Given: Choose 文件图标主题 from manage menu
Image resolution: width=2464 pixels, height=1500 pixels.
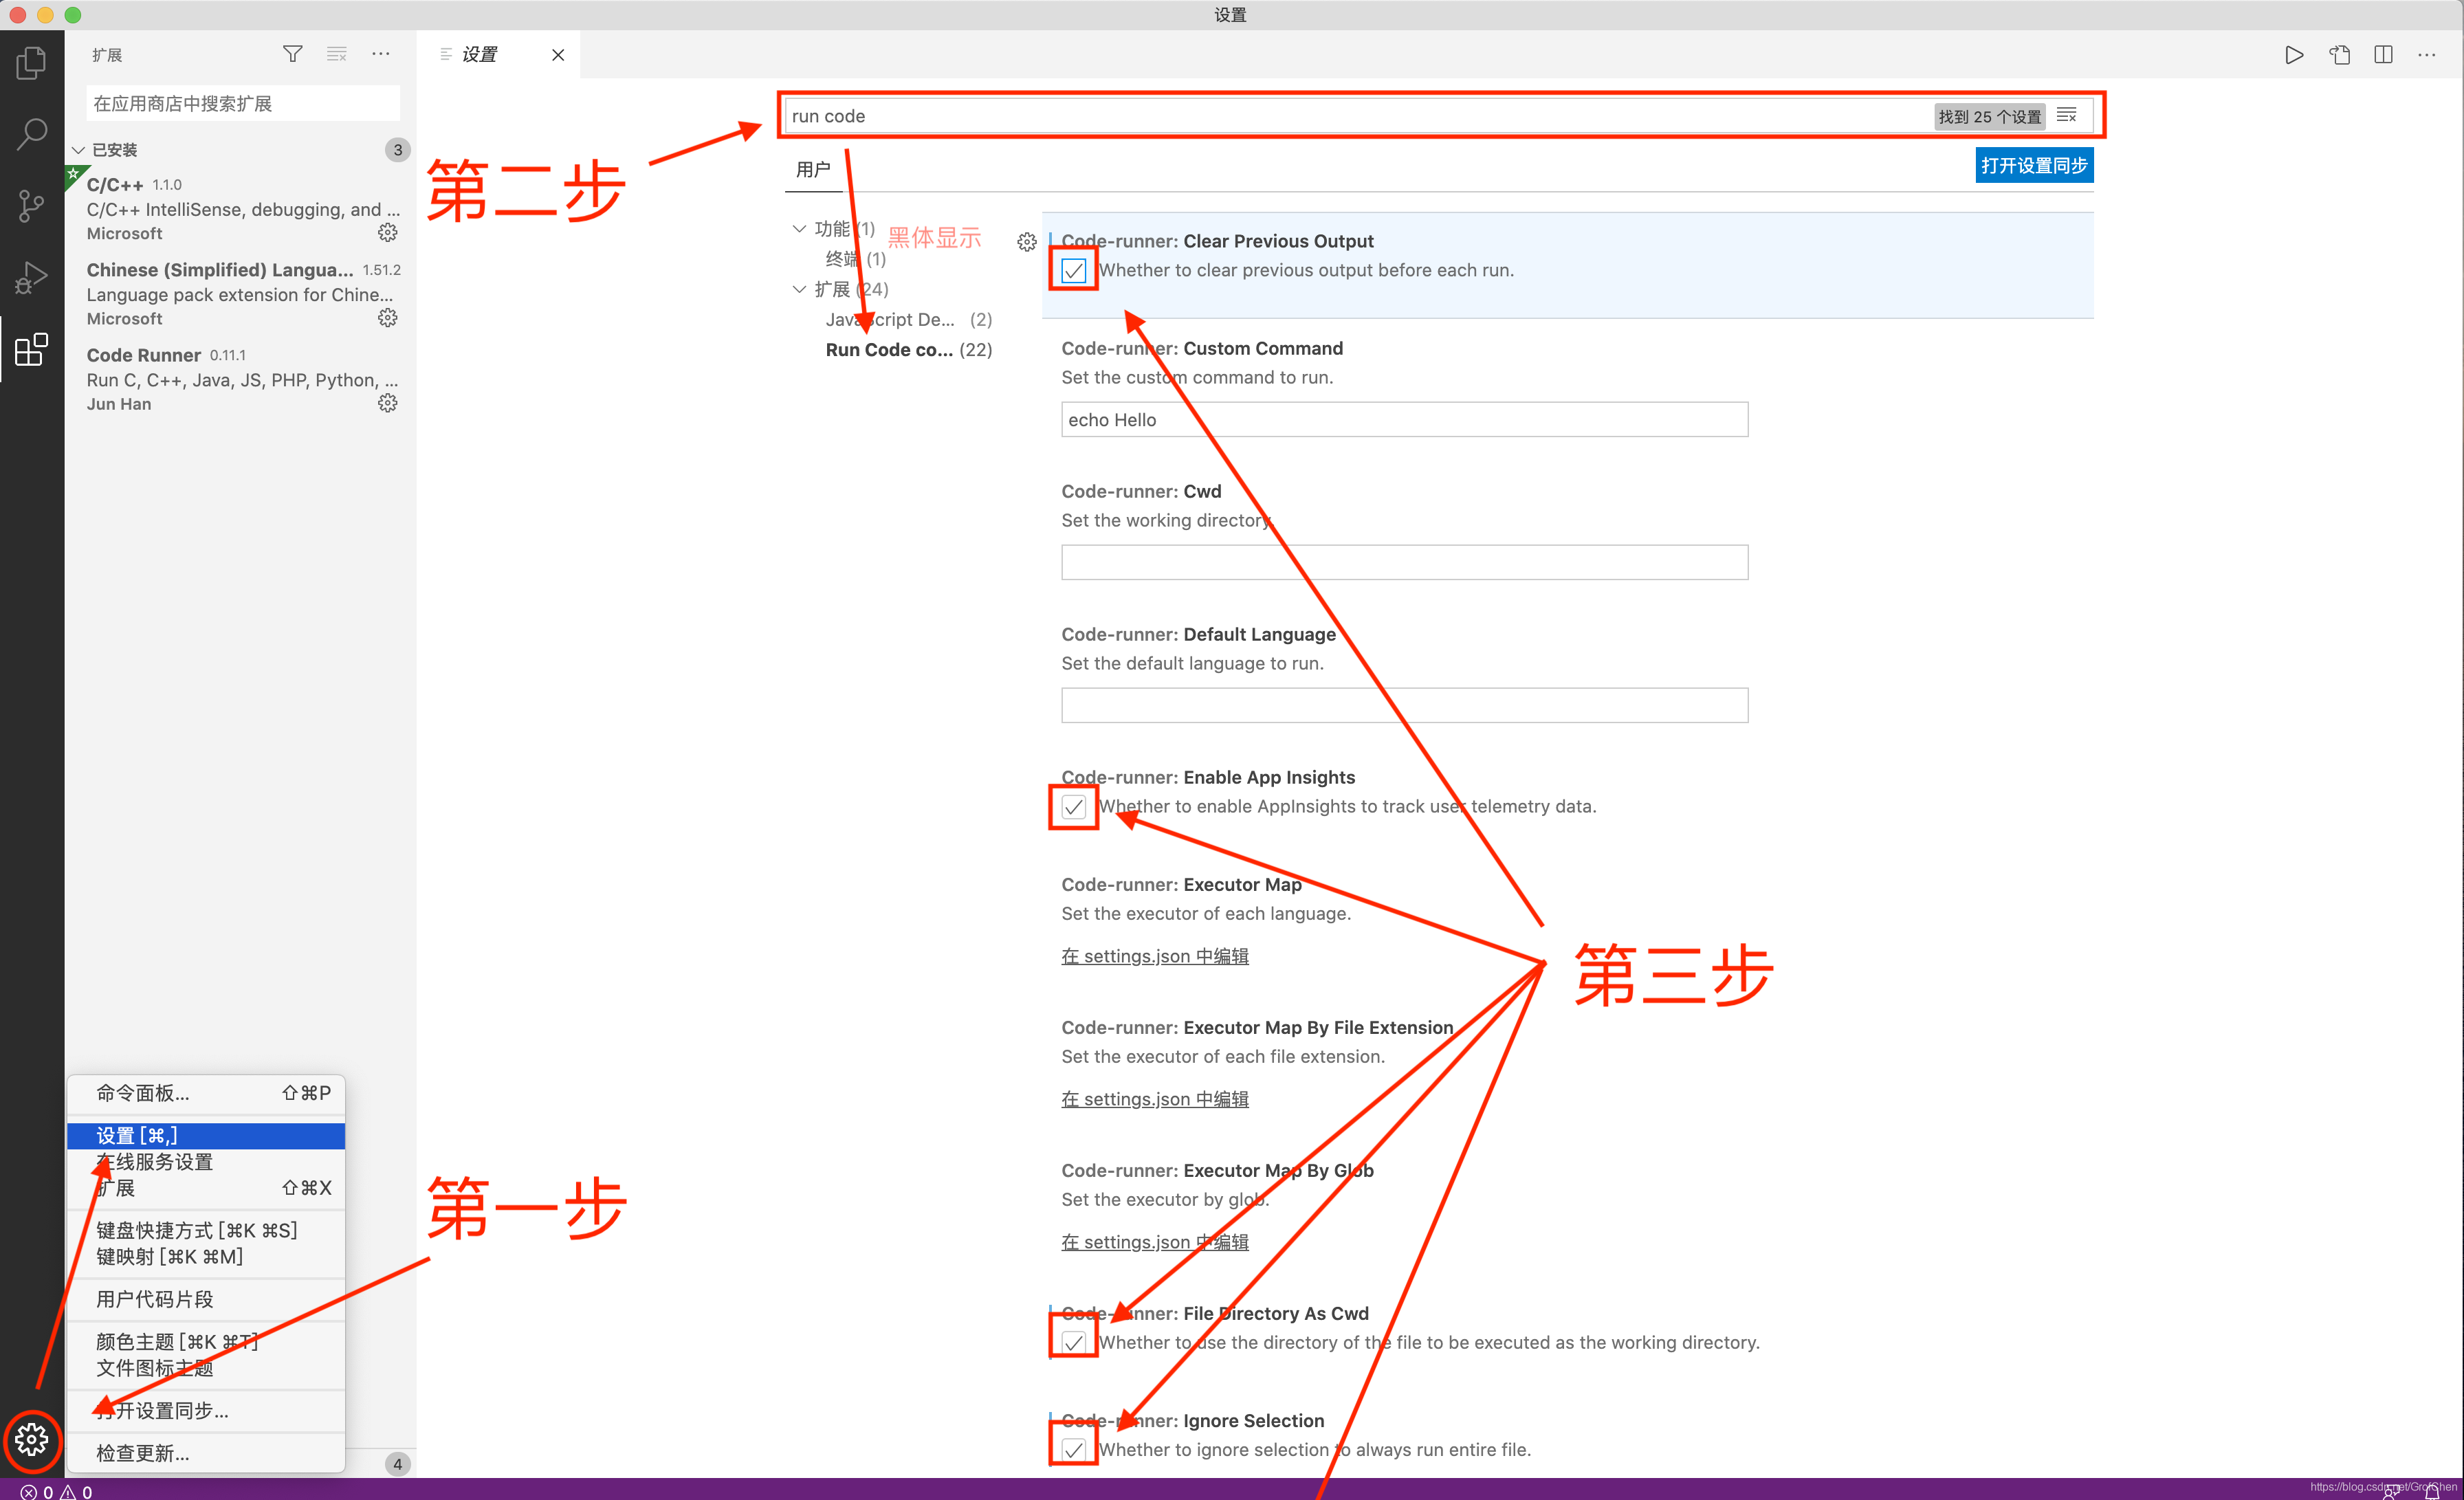Looking at the screenshot, I should (x=206, y=1368).
